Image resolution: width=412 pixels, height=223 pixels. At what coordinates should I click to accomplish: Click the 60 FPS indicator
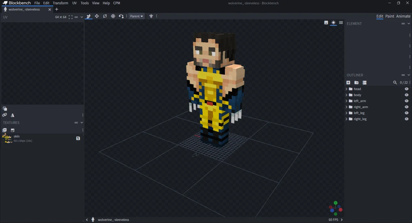click(333, 220)
